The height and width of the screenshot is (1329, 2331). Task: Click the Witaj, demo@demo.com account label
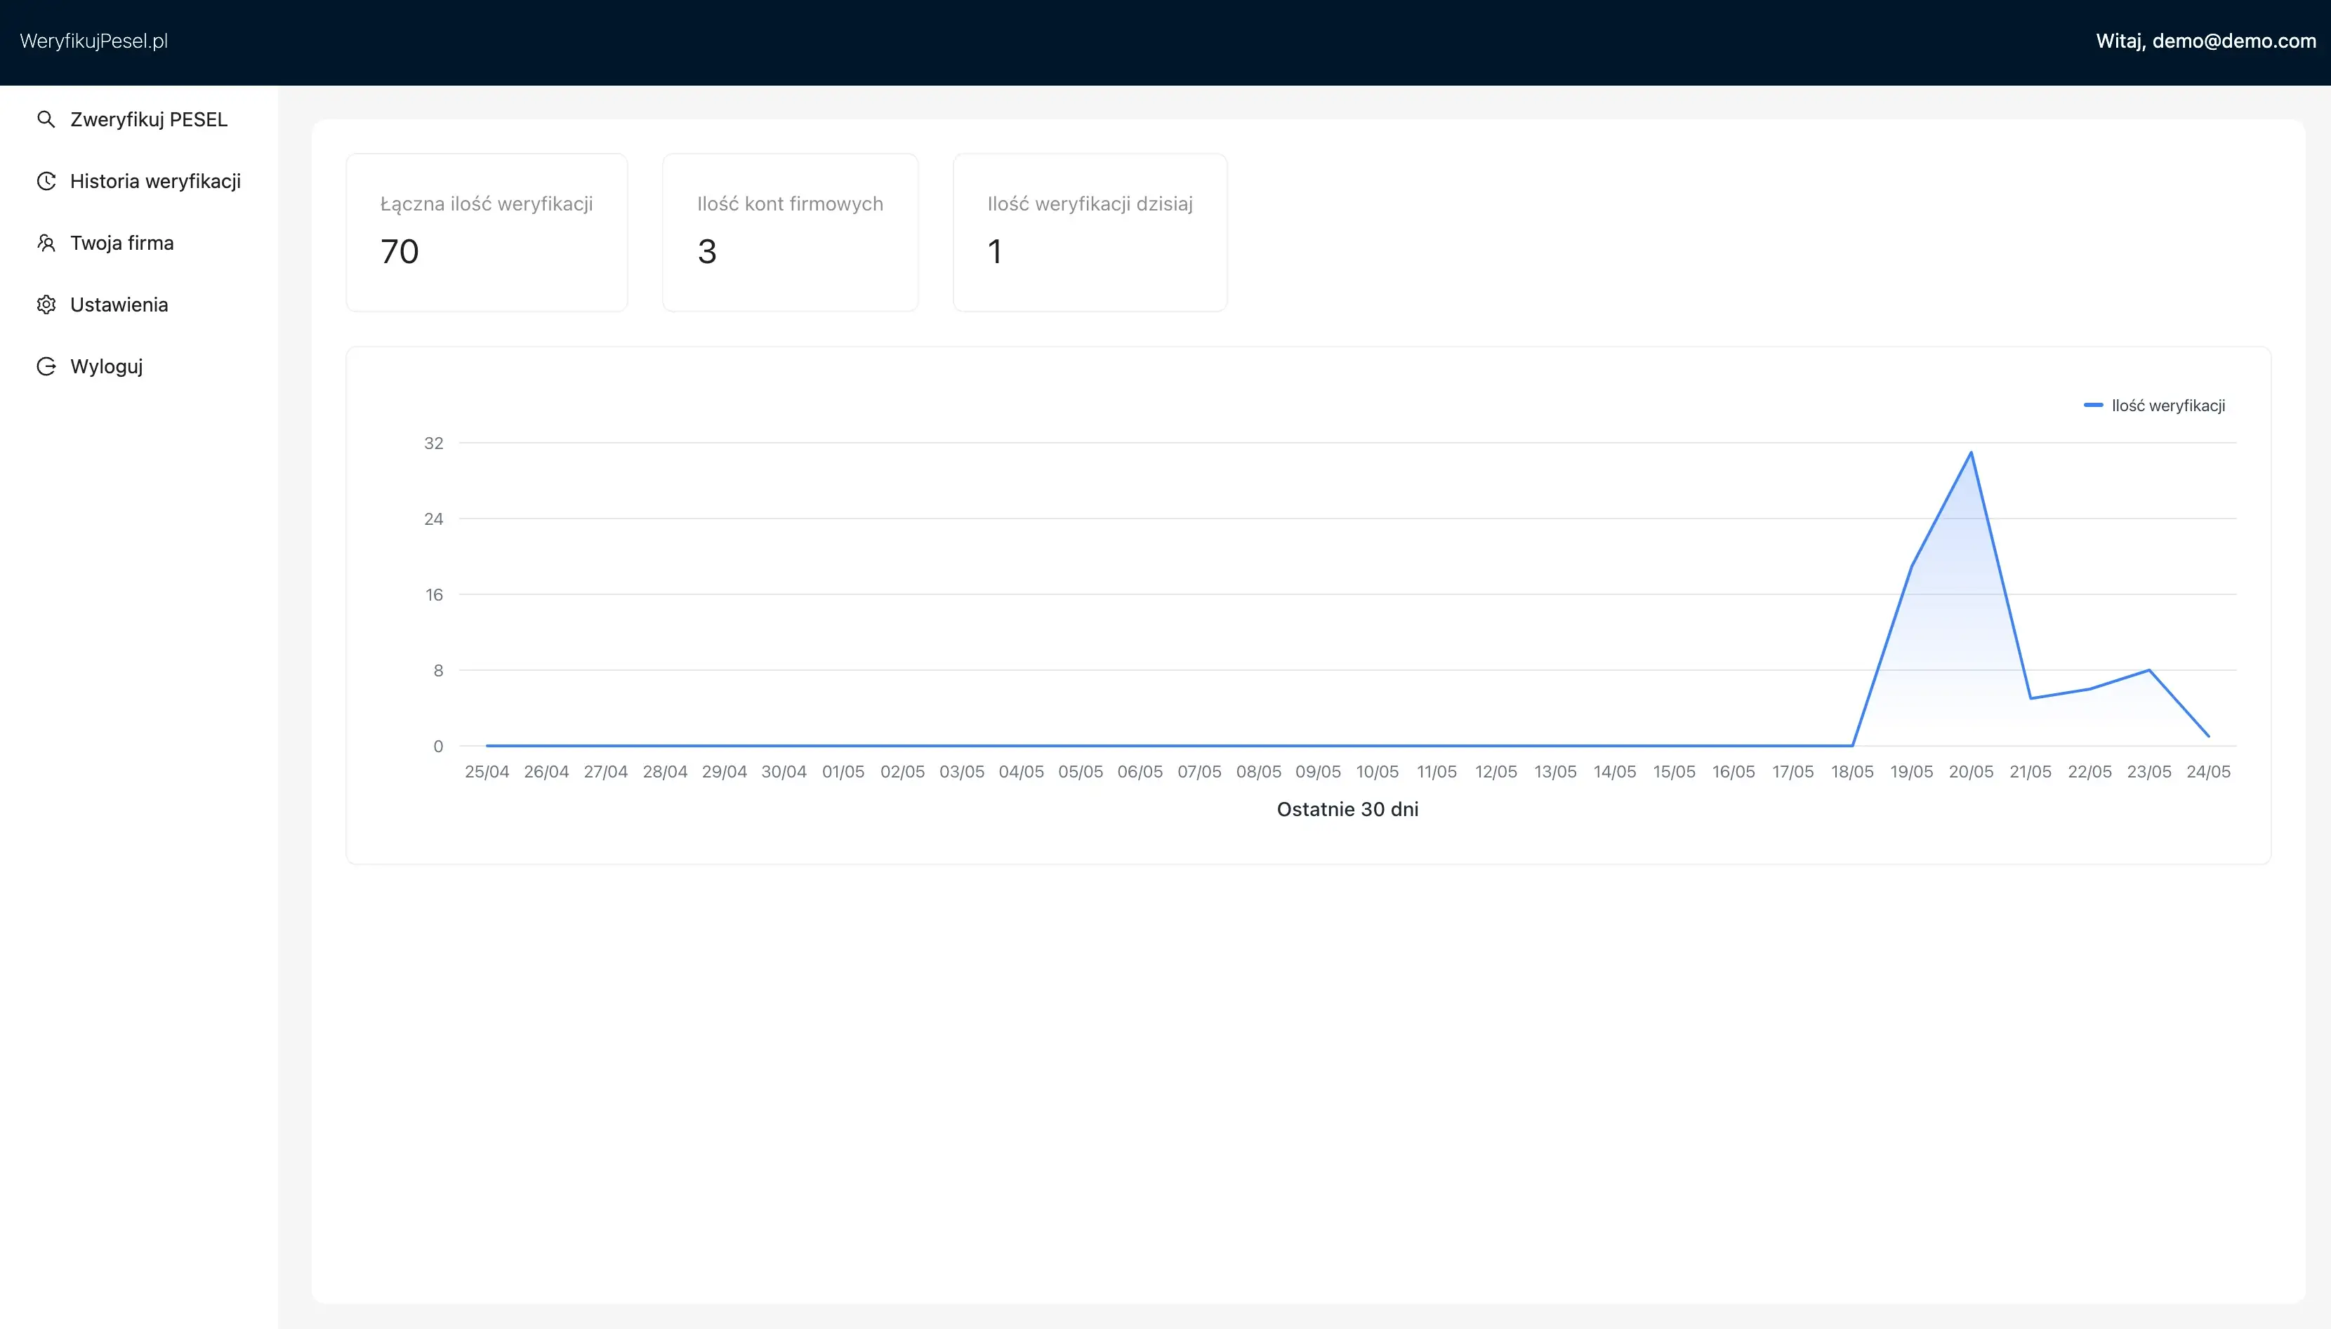coord(2206,40)
